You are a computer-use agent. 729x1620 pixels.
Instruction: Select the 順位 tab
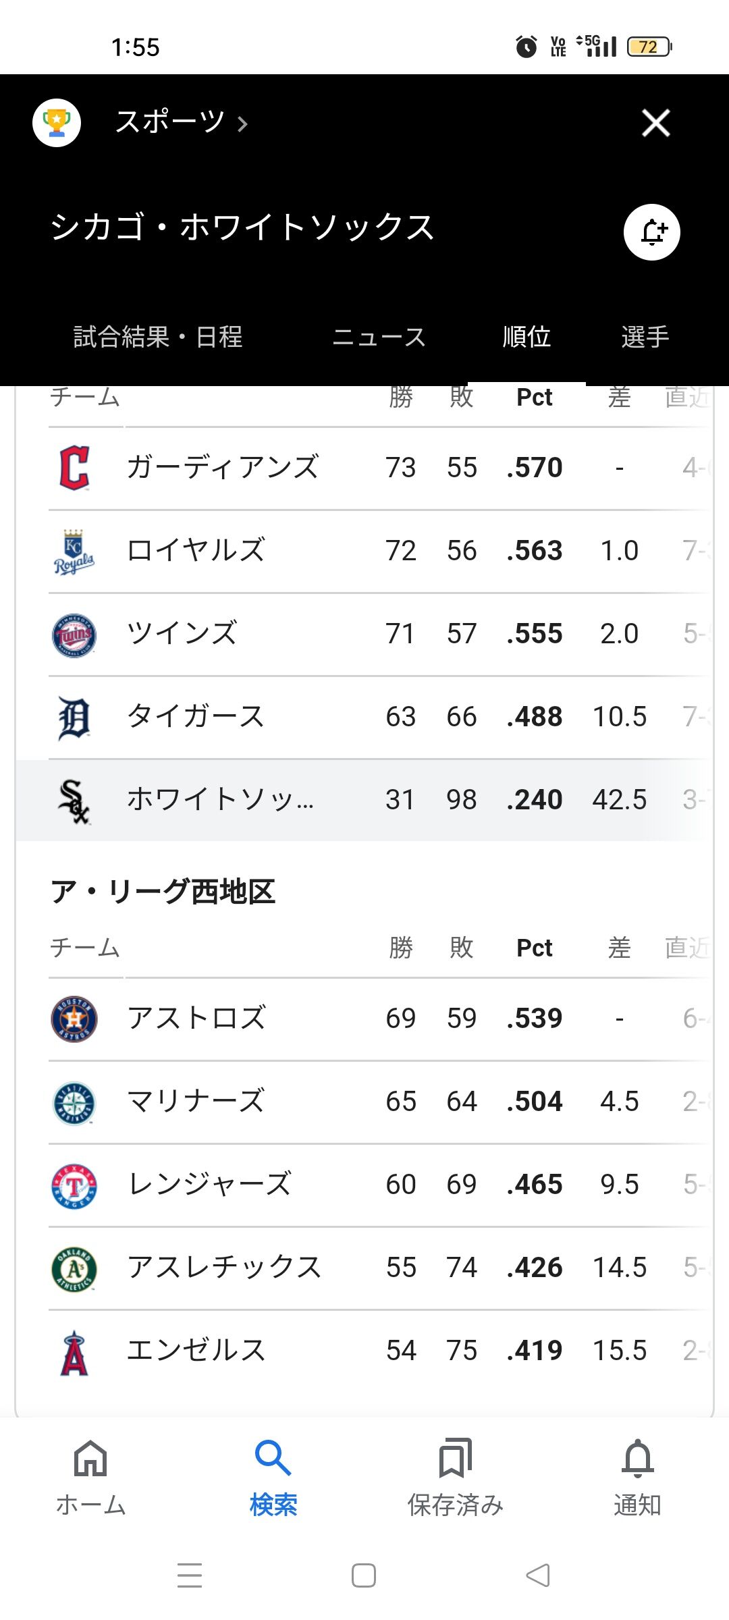(x=526, y=337)
